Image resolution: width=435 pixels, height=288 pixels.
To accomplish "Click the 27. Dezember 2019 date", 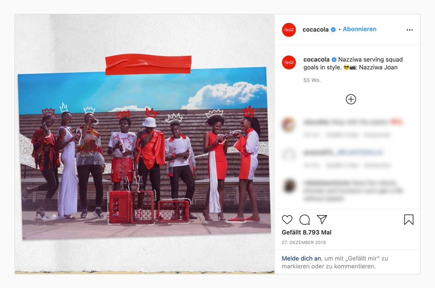I will point(304,242).
